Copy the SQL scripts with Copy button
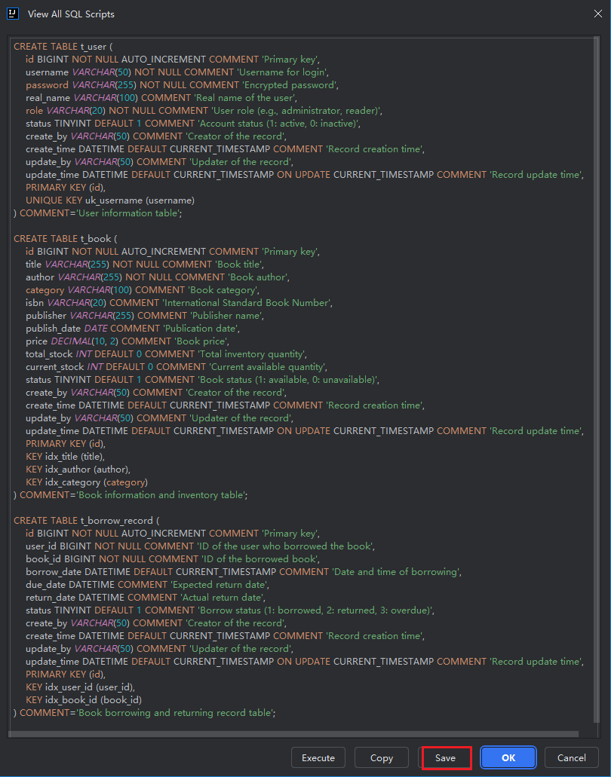This screenshot has height=777, width=611. click(x=382, y=757)
